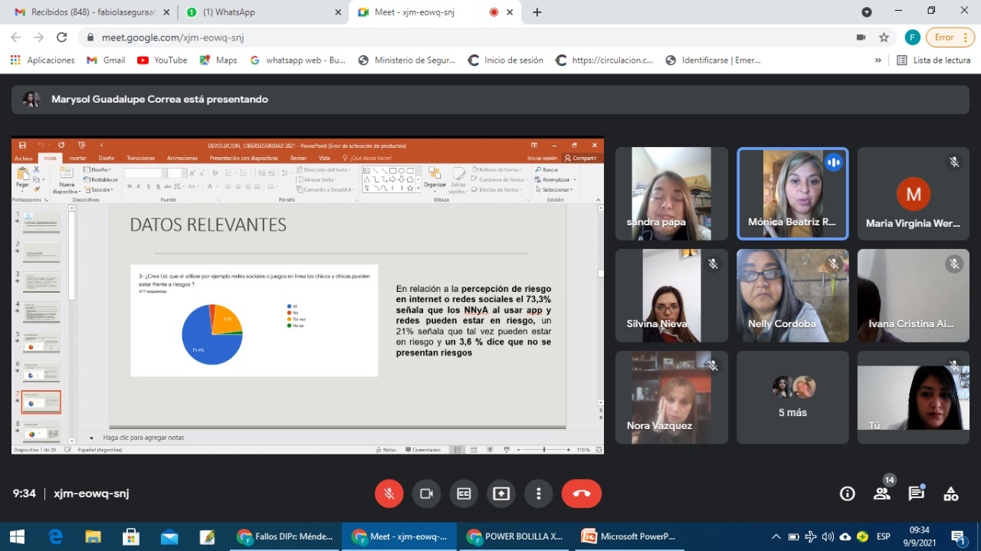
Task: Open Meet's more options three-dot menu
Action: (539, 494)
